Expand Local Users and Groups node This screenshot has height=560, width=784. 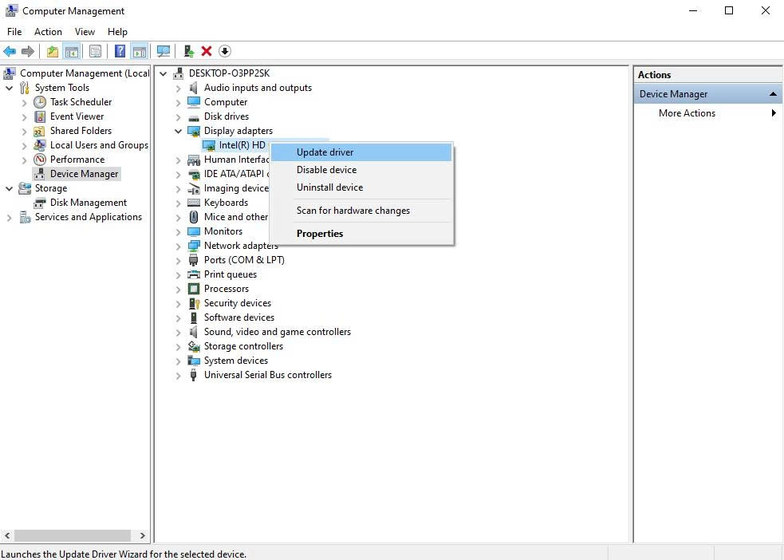(24, 145)
